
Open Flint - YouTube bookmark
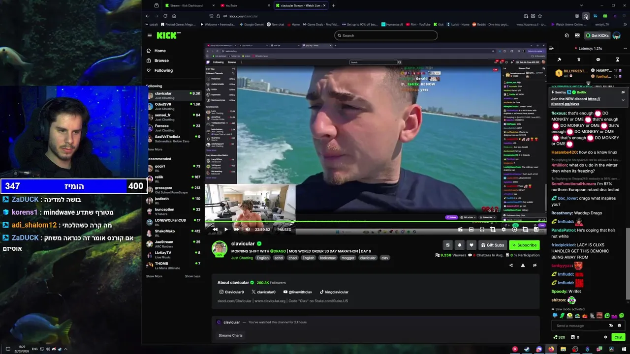pos(418,25)
